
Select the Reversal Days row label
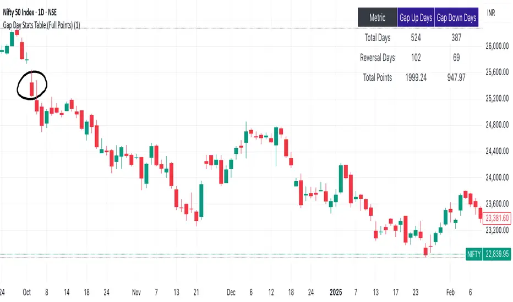[x=378, y=58]
